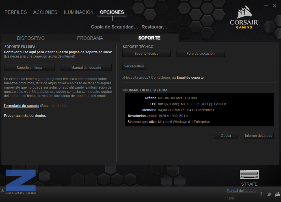Click Microsoft Windows 8.1 Enterprise text
Viewport: 281px width, 202px height.
[x=184, y=122]
